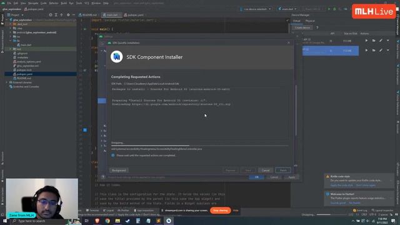
Task: Open Help menu
Action: [x=106, y=3]
